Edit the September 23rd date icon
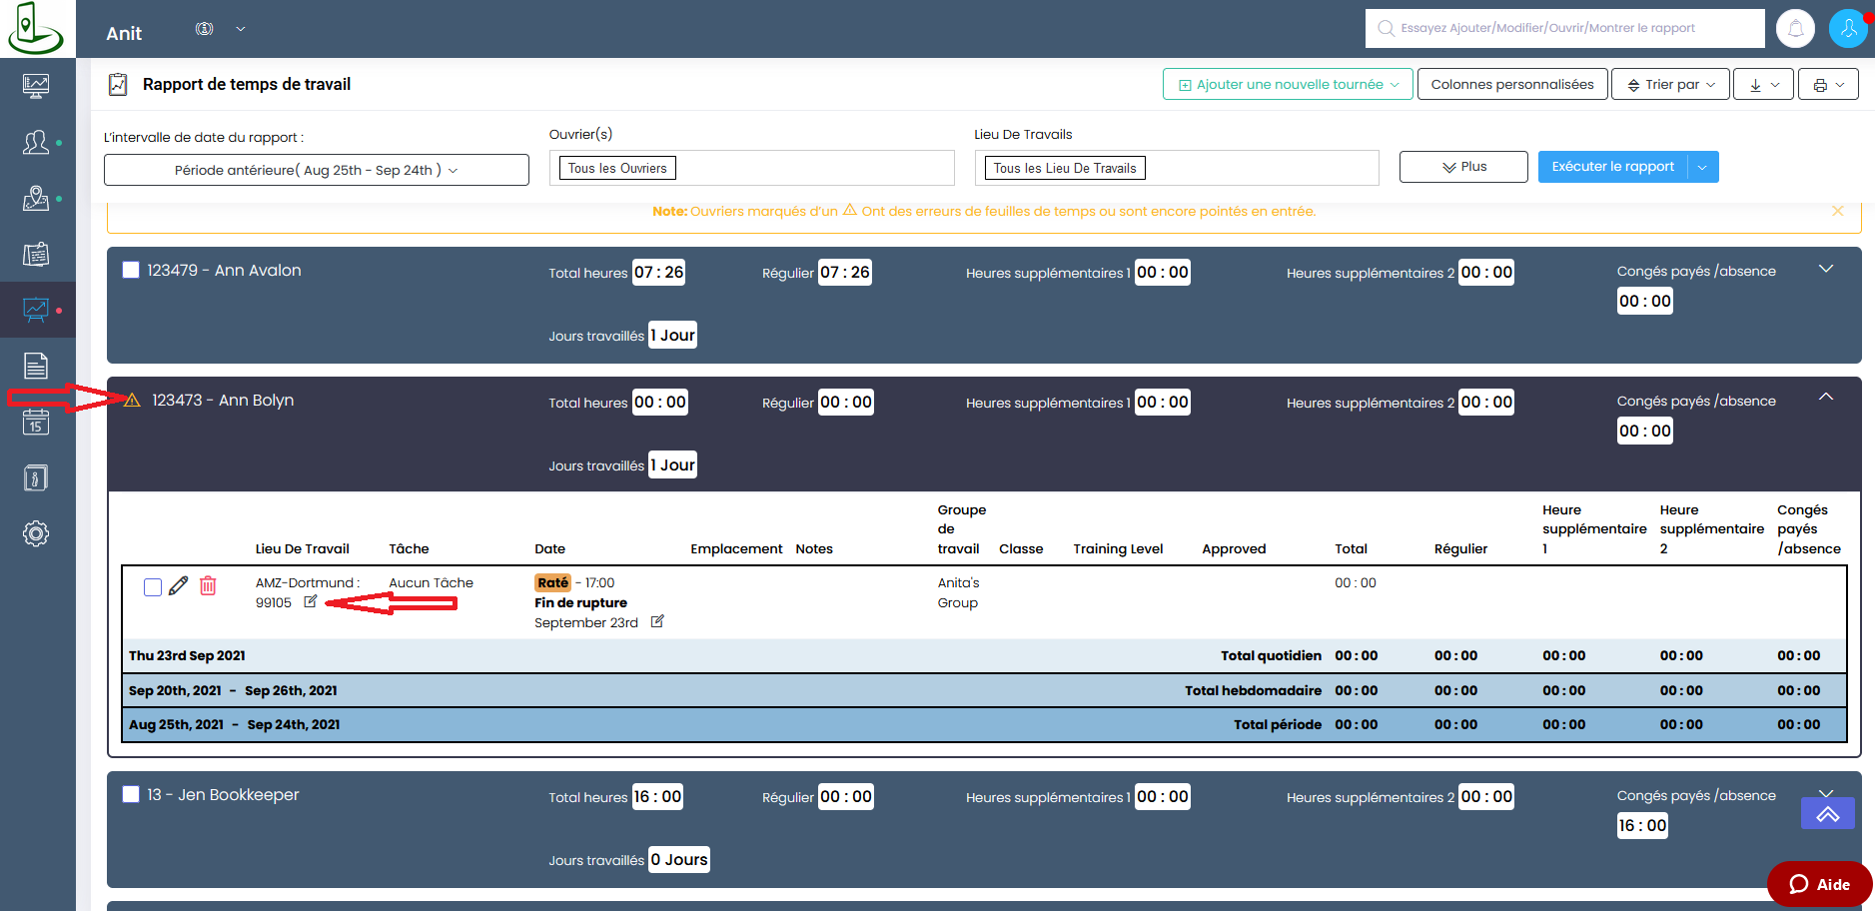Screen dimensions: 1875x911 point(657,621)
